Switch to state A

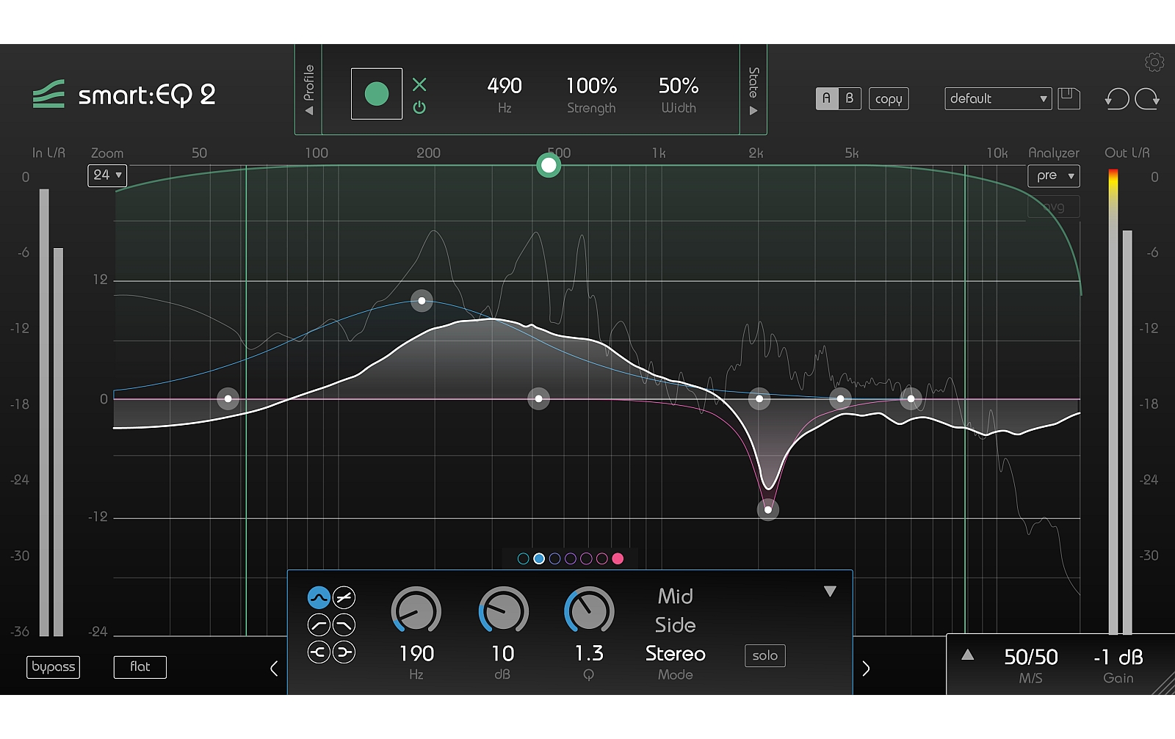(827, 98)
